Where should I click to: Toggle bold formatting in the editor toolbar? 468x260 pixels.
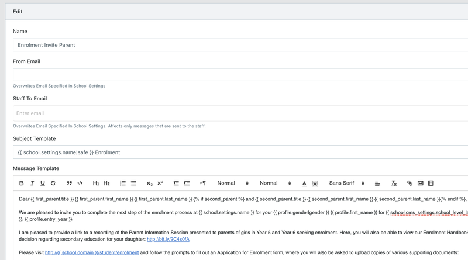[x=22, y=183]
